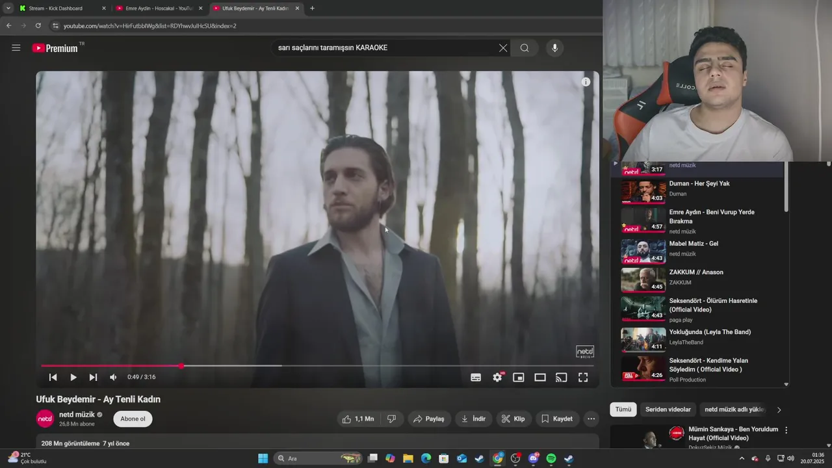Clear the search box with X
832x468 pixels.
(x=503, y=47)
